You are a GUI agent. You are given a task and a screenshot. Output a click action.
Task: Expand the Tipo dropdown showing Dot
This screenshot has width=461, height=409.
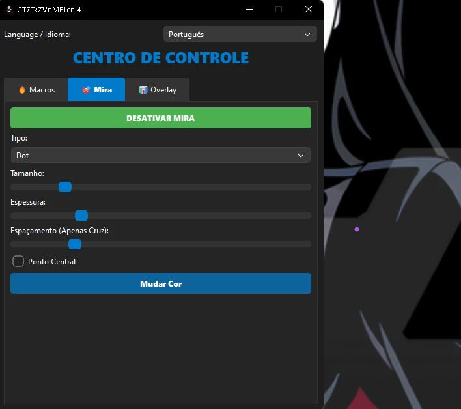pos(160,156)
